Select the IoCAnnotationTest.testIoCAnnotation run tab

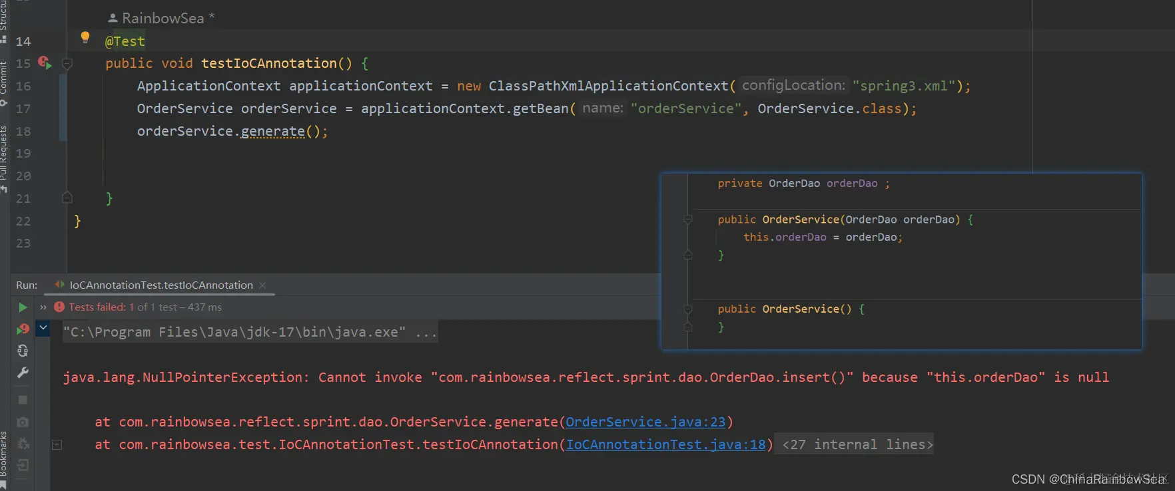[161, 285]
